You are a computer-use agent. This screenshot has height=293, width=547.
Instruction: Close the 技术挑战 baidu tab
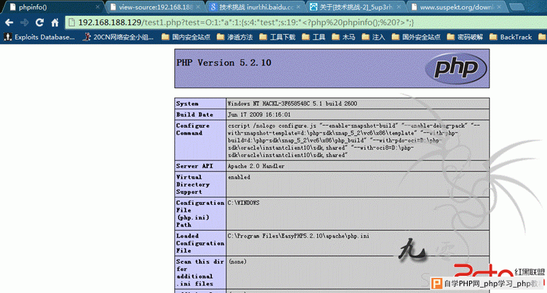298,7
